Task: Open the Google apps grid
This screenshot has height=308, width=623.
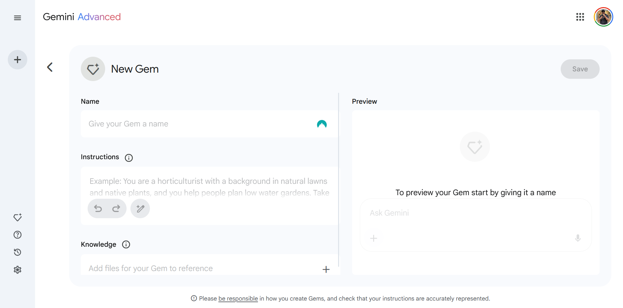Action: point(580,17)
